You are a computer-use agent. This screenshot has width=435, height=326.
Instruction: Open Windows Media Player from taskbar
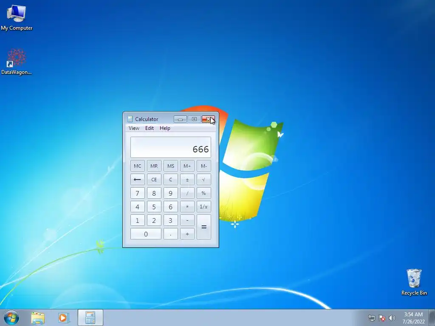click(63, 318)
